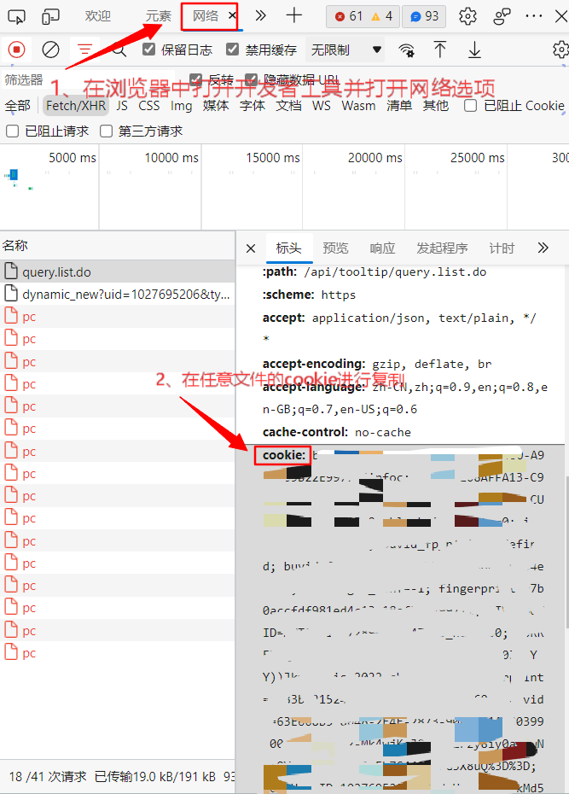The width and height of the screenshot is (569, 794).
Task: Click the cookie header name
Action: 283,455
